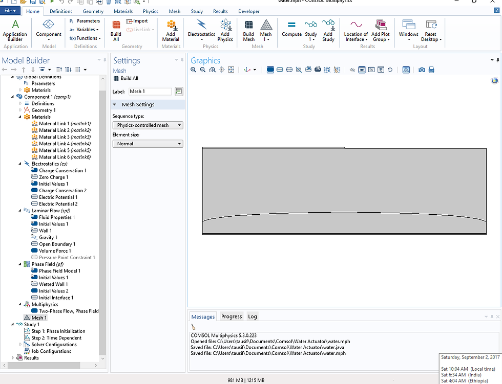This screenshot has width=502, height=384.
Task: Open the Electrostatics physics dropdown in ribbon
Action: (x=201, y=30)
